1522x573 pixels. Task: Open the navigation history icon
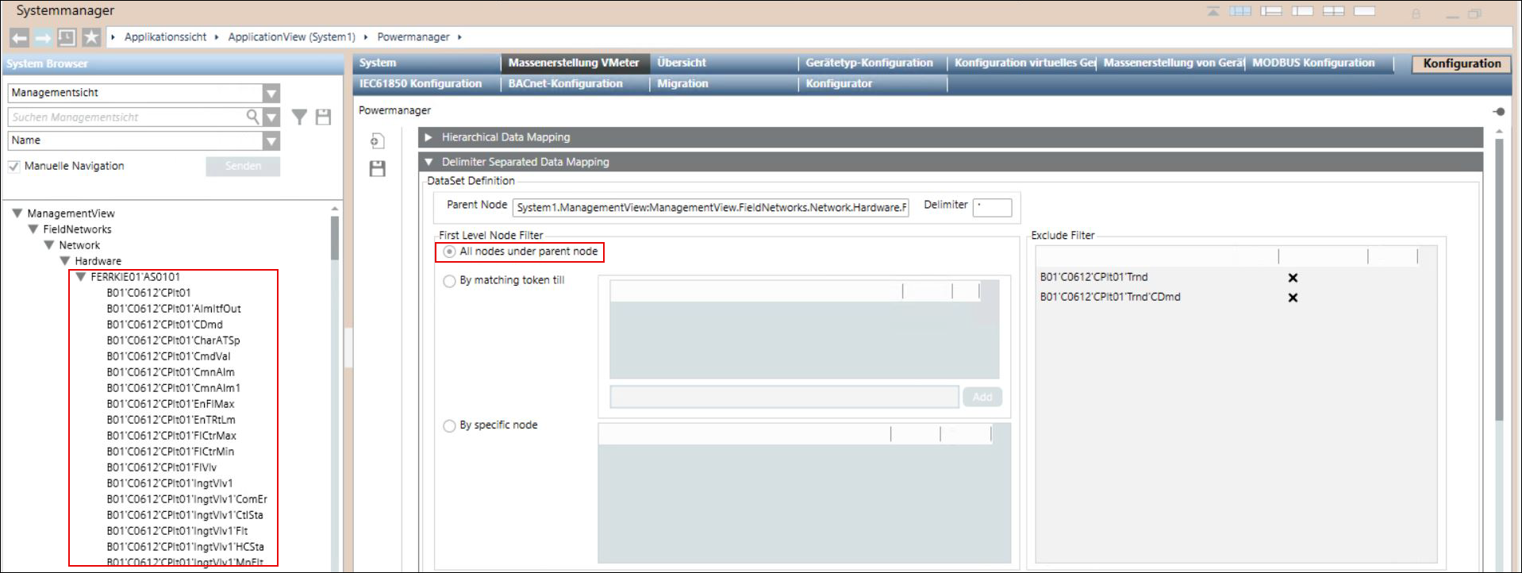[67, 37]
